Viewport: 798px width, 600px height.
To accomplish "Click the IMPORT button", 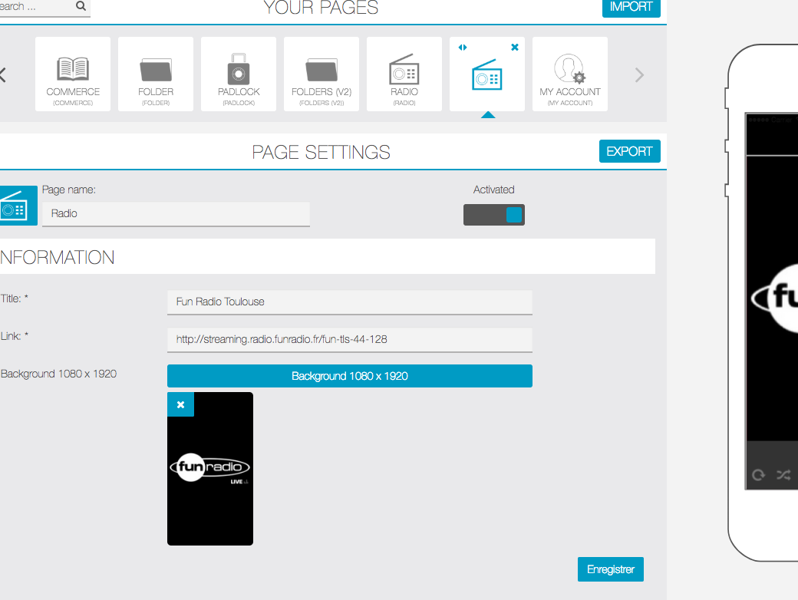I will 631,7.
